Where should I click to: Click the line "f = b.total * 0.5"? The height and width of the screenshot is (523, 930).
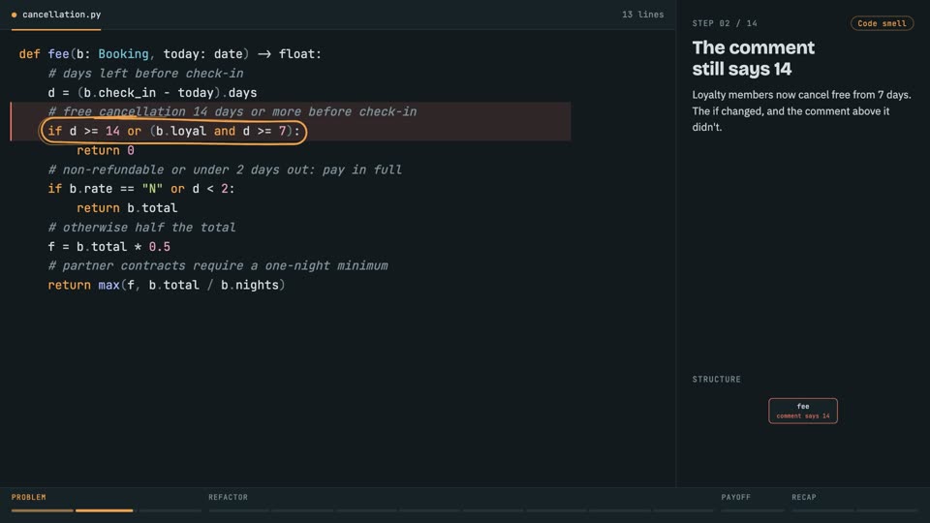(109, 247)
